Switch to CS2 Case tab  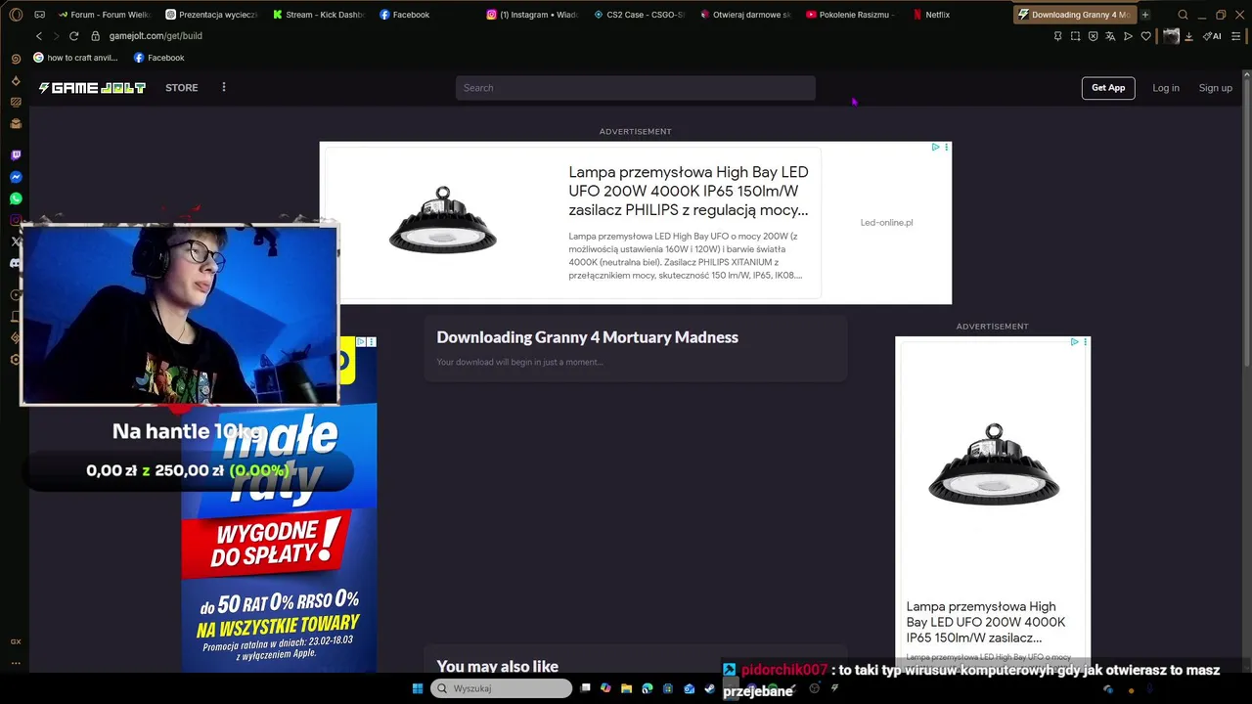coord(639,15)
